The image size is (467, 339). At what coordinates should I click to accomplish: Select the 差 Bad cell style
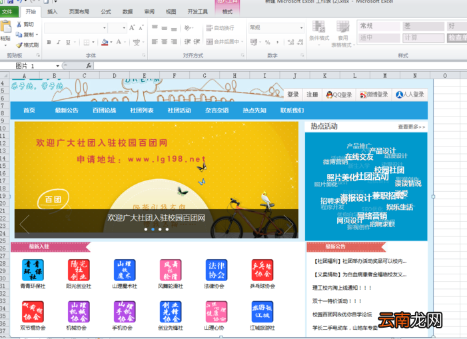[423, 26]
